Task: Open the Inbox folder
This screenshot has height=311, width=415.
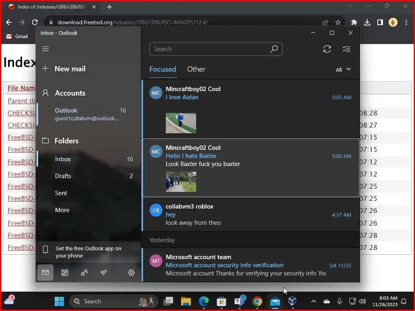Action: 89,159
